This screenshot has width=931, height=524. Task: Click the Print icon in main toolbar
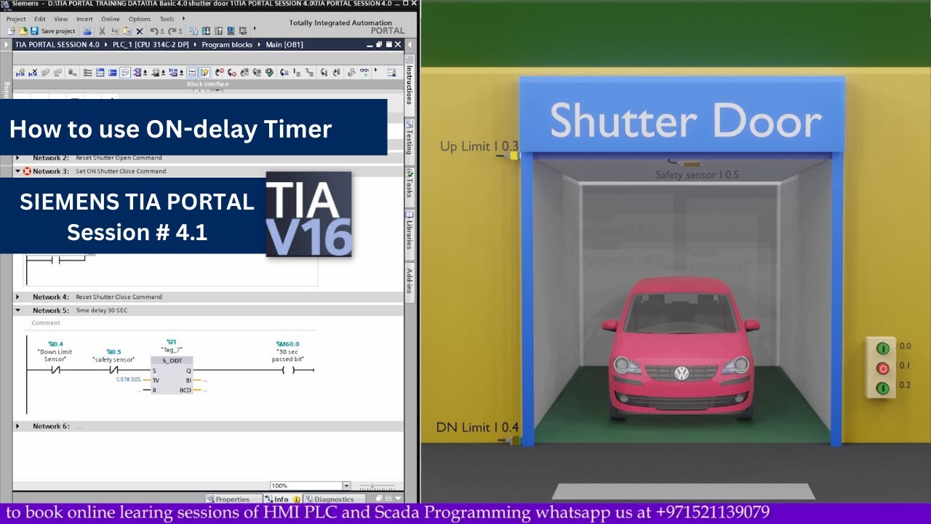tap(87, 31)
